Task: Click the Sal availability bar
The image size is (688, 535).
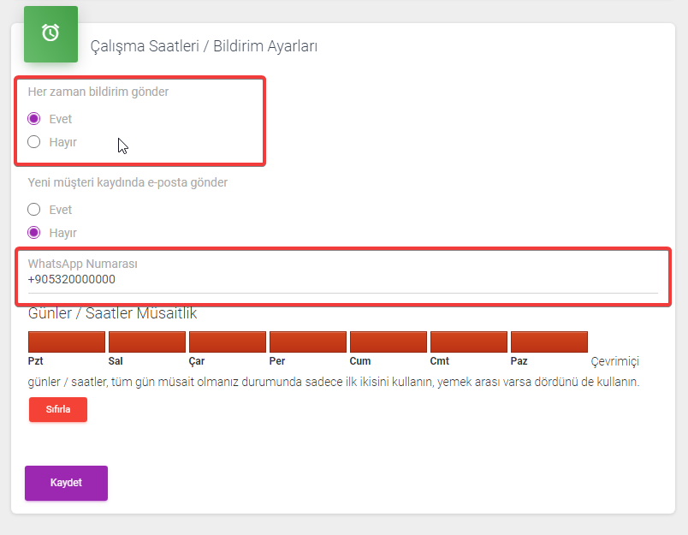Action: pos(147,342)
